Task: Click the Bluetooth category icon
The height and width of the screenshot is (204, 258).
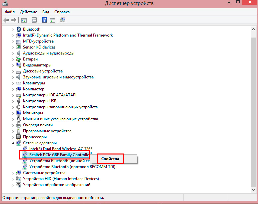Action: point(19,29)
